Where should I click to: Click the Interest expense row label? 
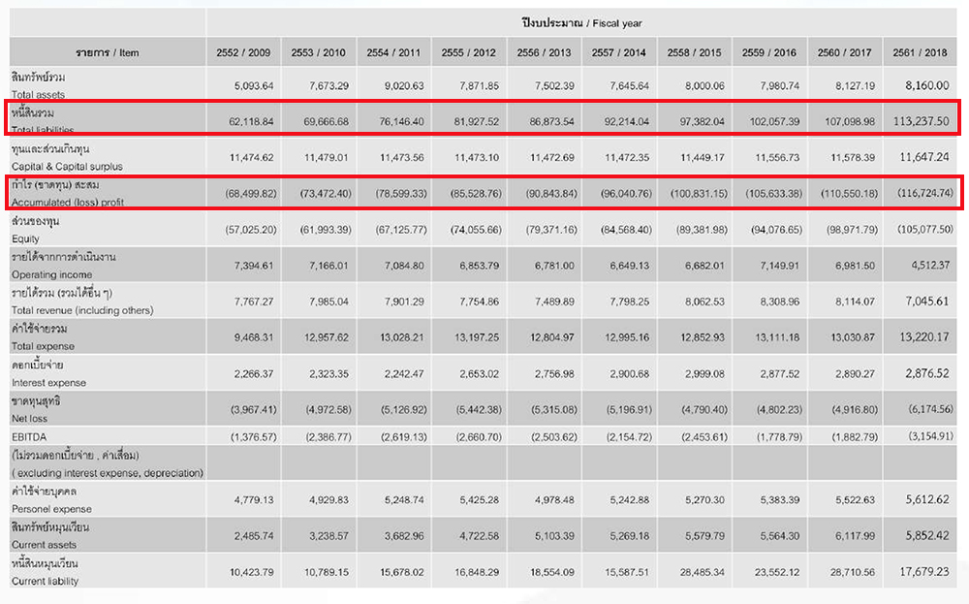48,382
